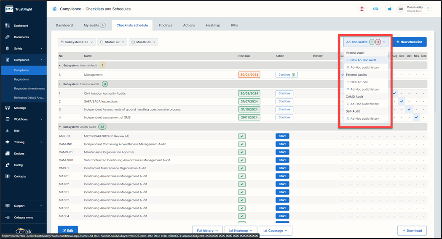Click the red database stack icon

click(x=362, y=9)
